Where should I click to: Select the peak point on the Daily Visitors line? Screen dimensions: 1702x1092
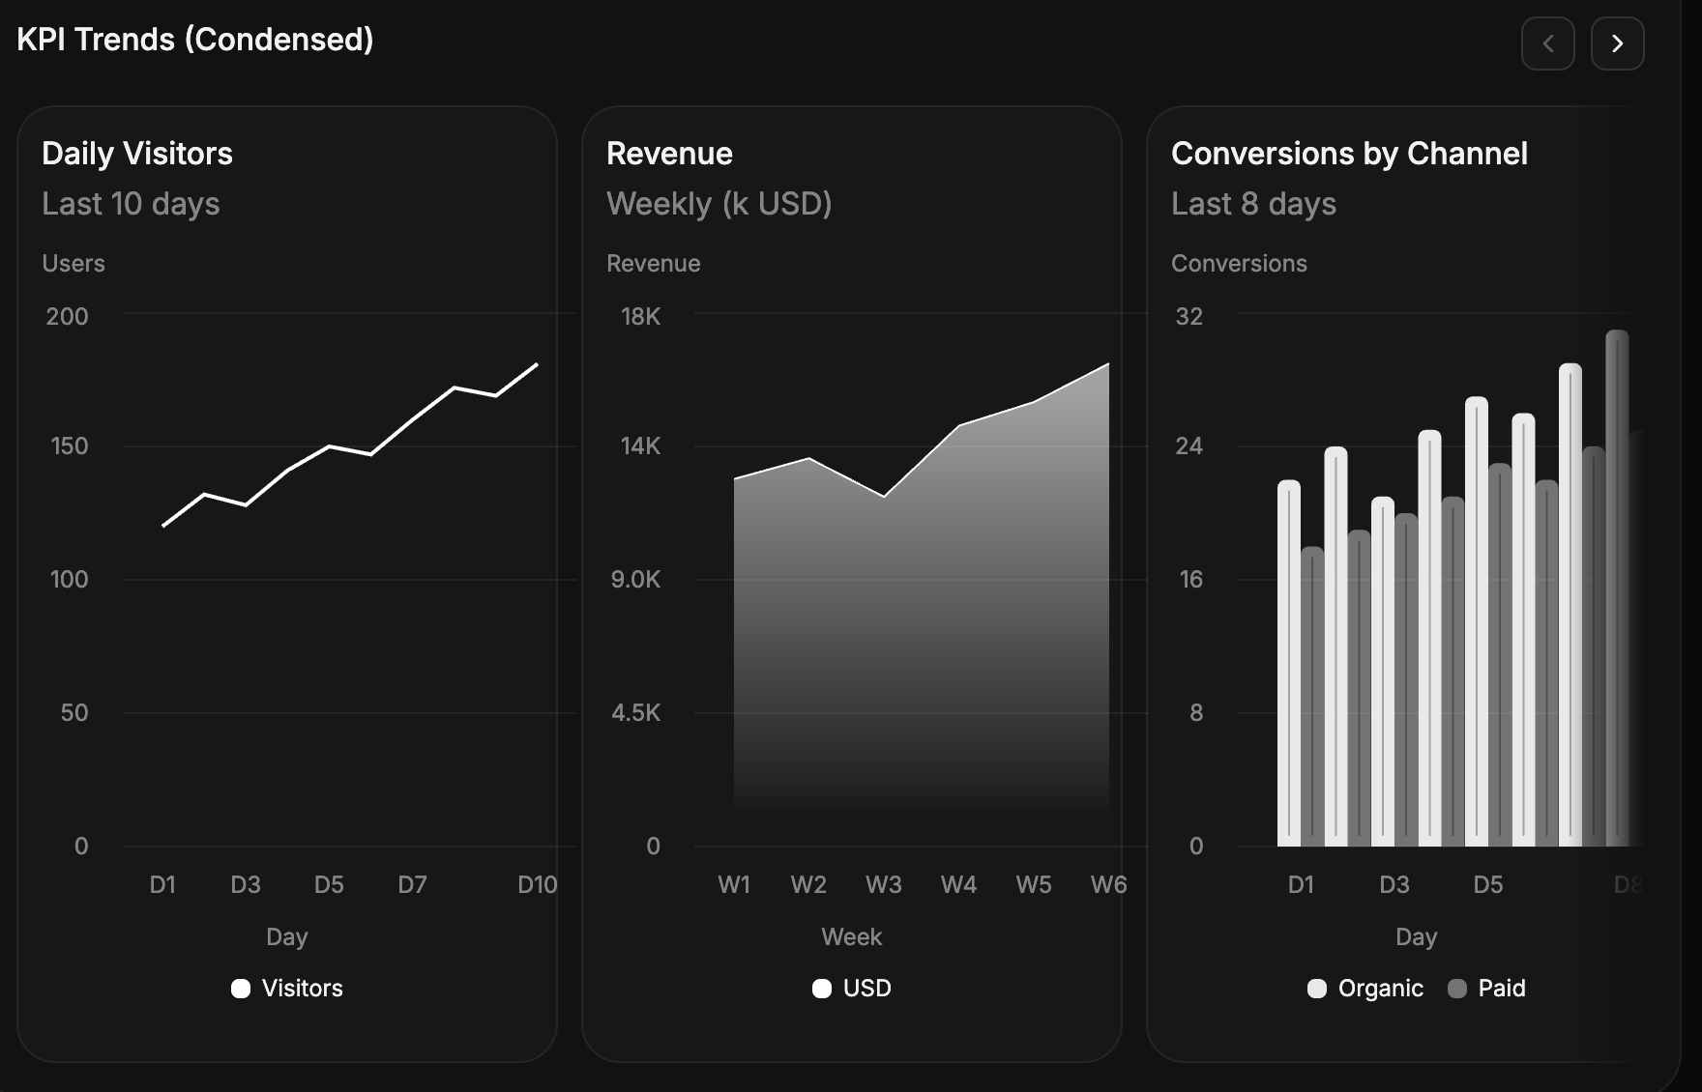(537, 365)
